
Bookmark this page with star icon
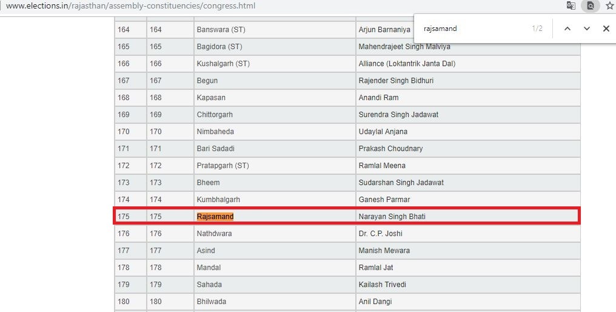click(x=609, y=6)
